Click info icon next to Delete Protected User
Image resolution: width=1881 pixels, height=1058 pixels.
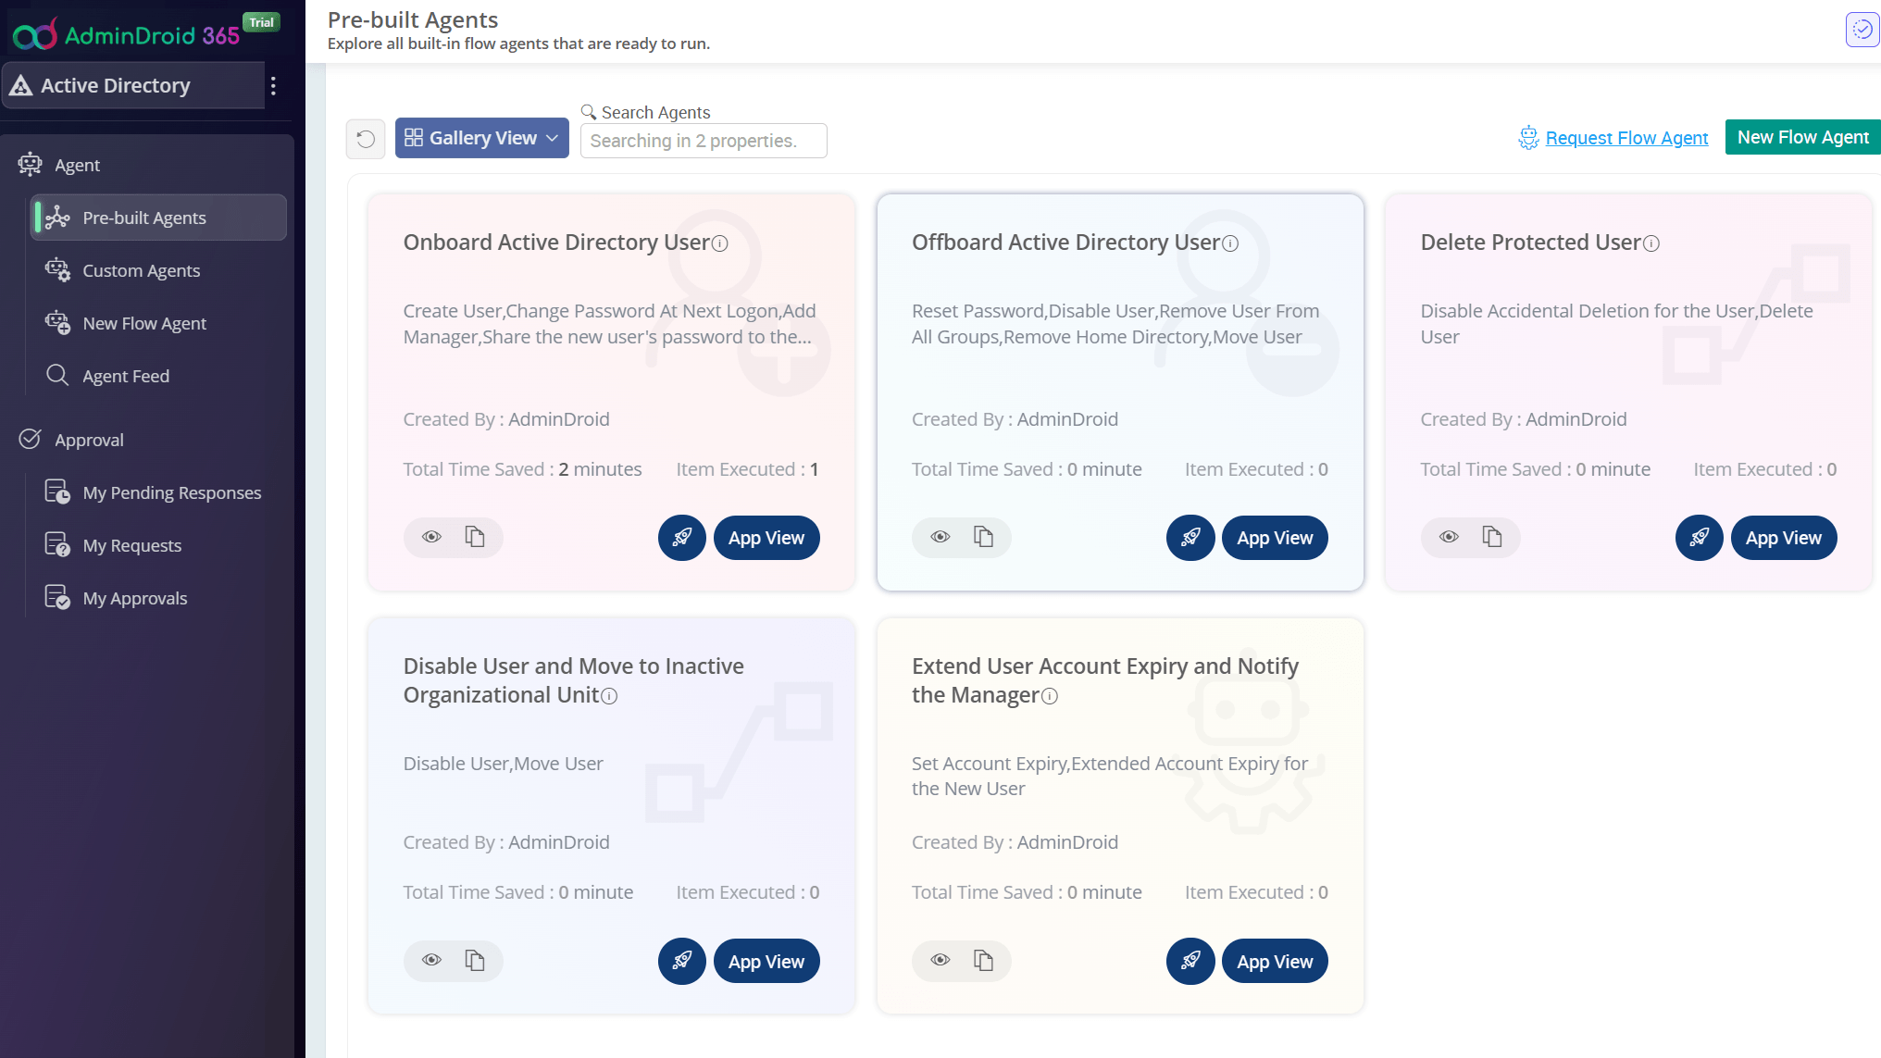coord(1651,243)
